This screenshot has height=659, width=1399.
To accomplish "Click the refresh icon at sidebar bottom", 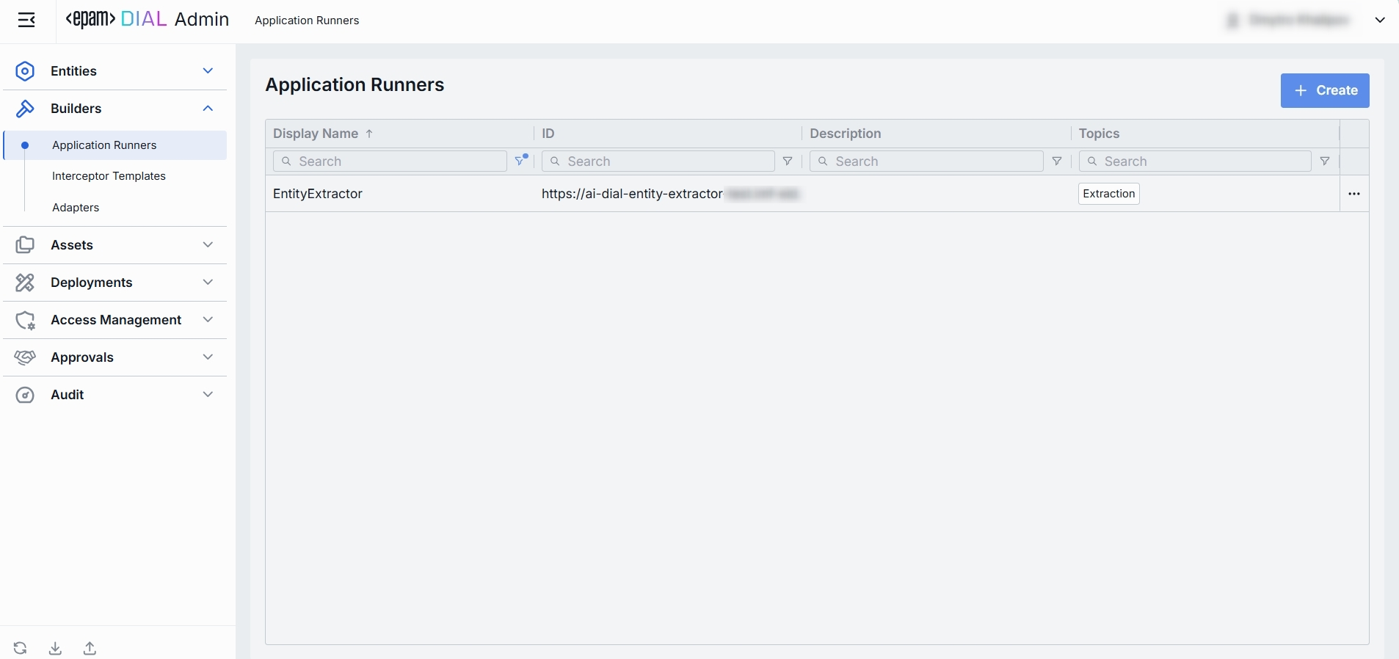I will (20, 648).
